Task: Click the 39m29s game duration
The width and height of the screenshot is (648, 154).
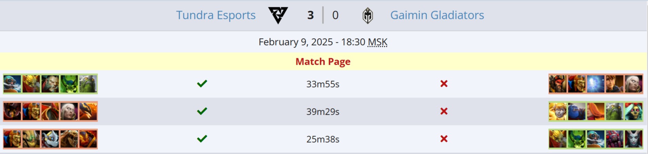Action: click(x=323, y=112)
